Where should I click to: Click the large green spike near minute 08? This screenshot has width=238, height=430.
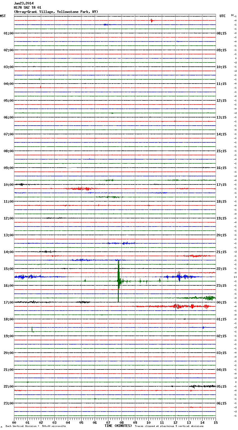(119, 281)
